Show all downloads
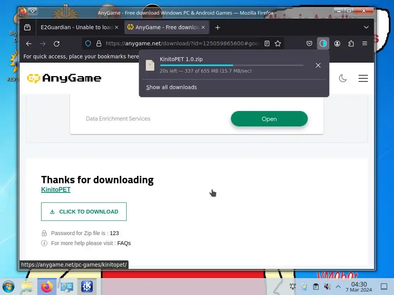The image size is (394, 295). click(172, 87)
